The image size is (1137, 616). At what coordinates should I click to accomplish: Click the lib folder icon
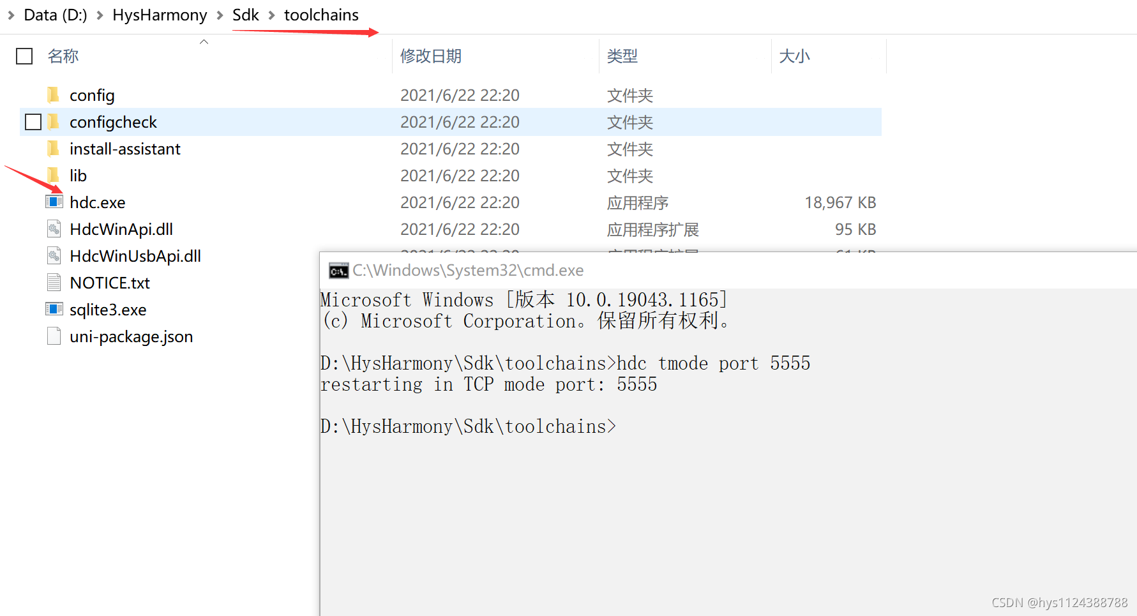(x=54, y=176)
